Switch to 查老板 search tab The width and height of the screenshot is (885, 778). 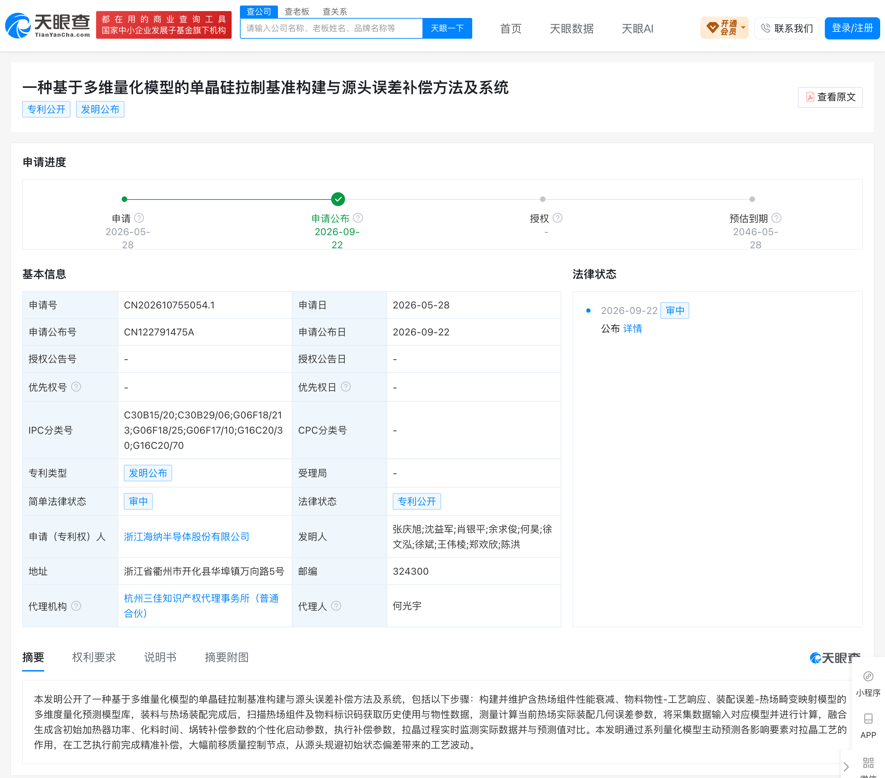point(297,11)
